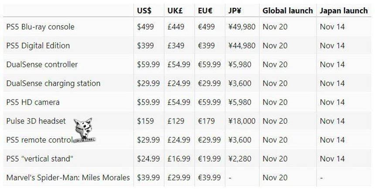Select Marvel's Spider-Man: Miles Morales label
This screenshot has width=375, height=189.
point(68,178)
